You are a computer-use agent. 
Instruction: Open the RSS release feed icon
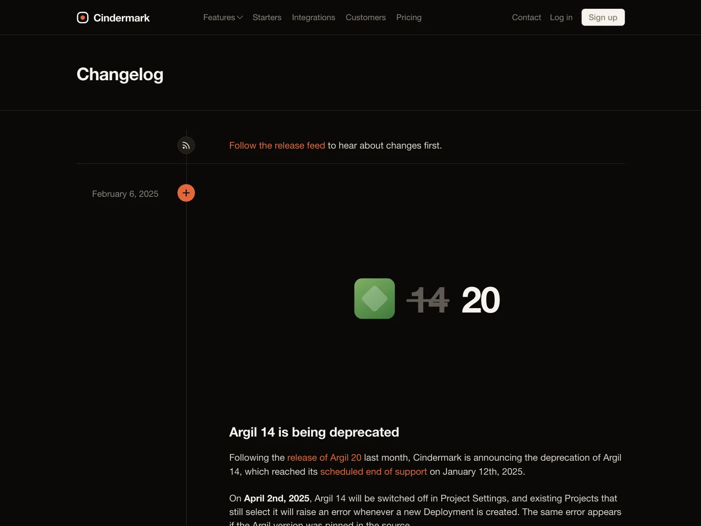pyautogui.click(x=186, y=146)
